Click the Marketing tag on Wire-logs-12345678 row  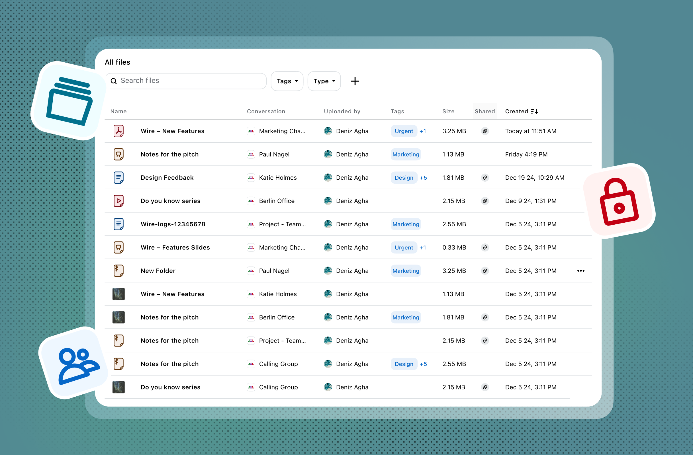(x=406, y=224)
